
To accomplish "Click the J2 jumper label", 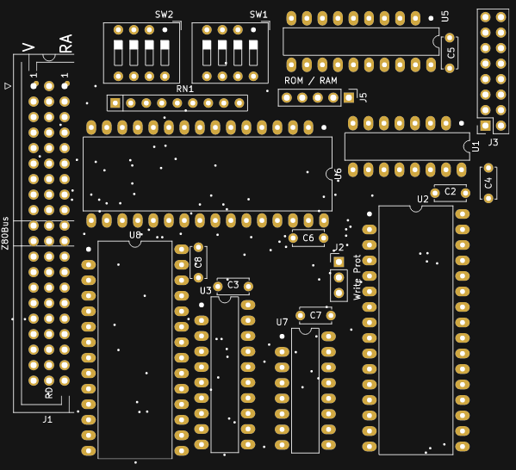I will point(339,247).
